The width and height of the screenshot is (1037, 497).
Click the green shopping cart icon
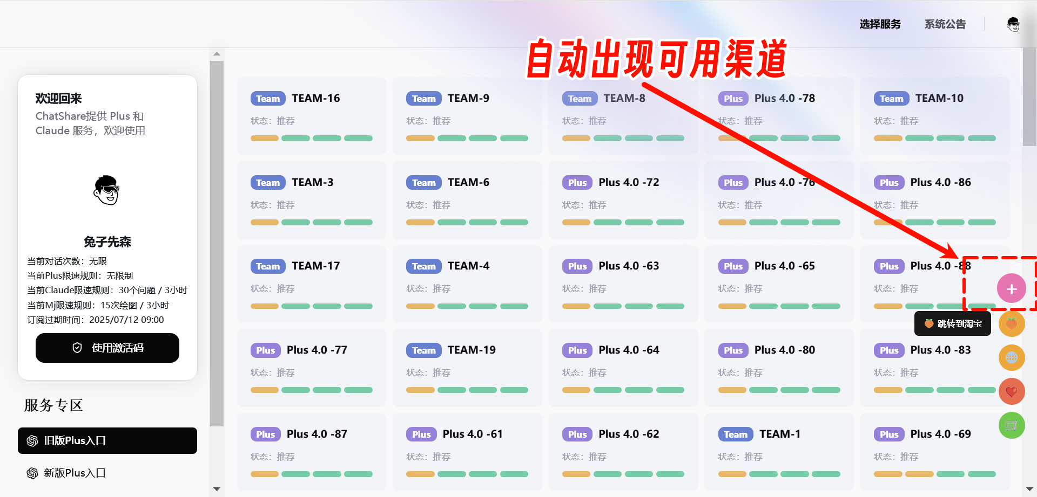coord(1011,425)
